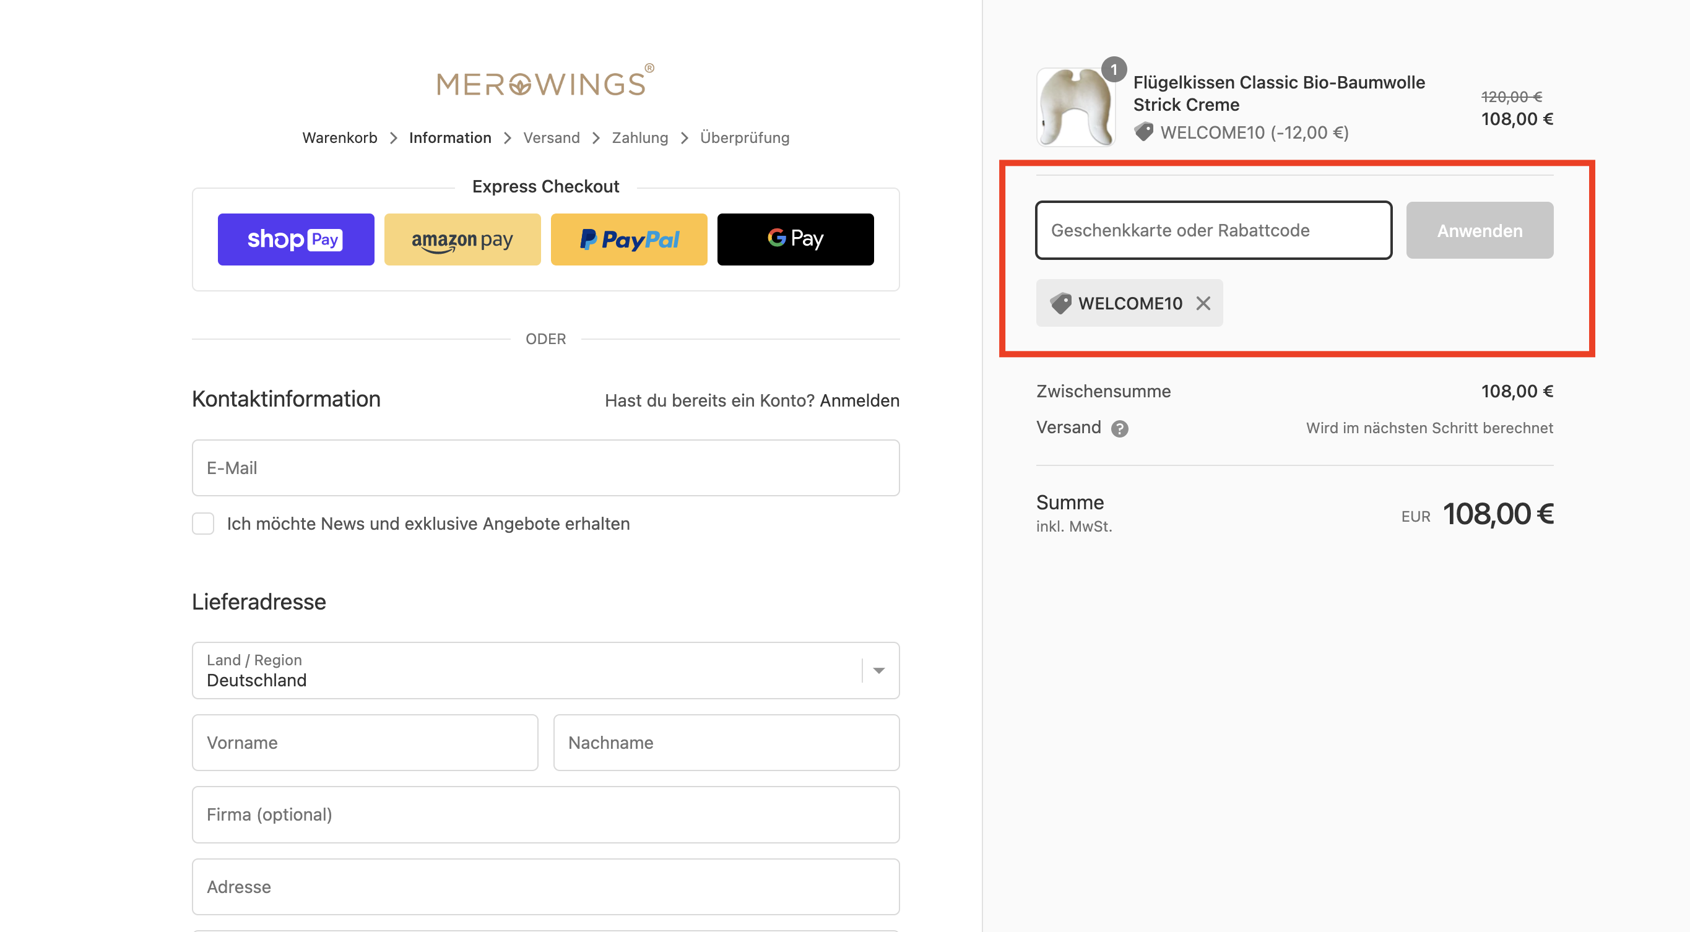Click the Merowings logo

(545, 81)
